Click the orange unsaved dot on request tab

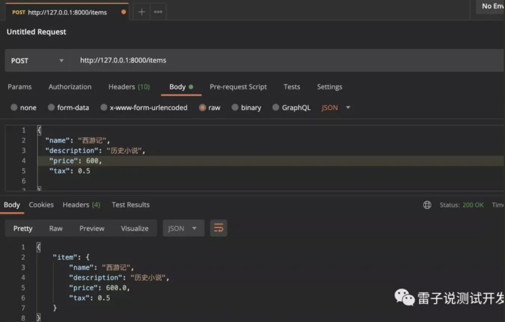pyautogui.click(x=124, y=12)
